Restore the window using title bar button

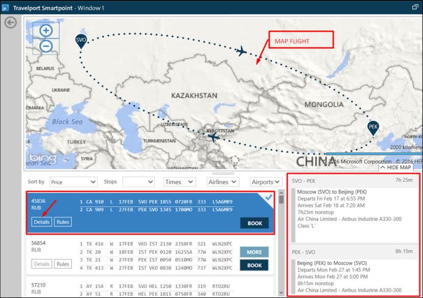pos(415,7)
